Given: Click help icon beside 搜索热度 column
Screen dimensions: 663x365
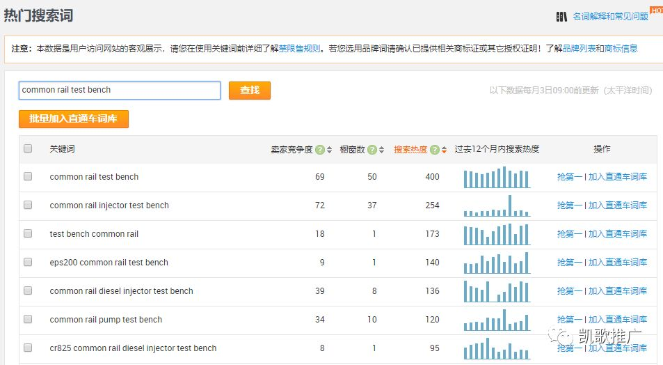Looking at the screenshot, I should click(435, 149).
